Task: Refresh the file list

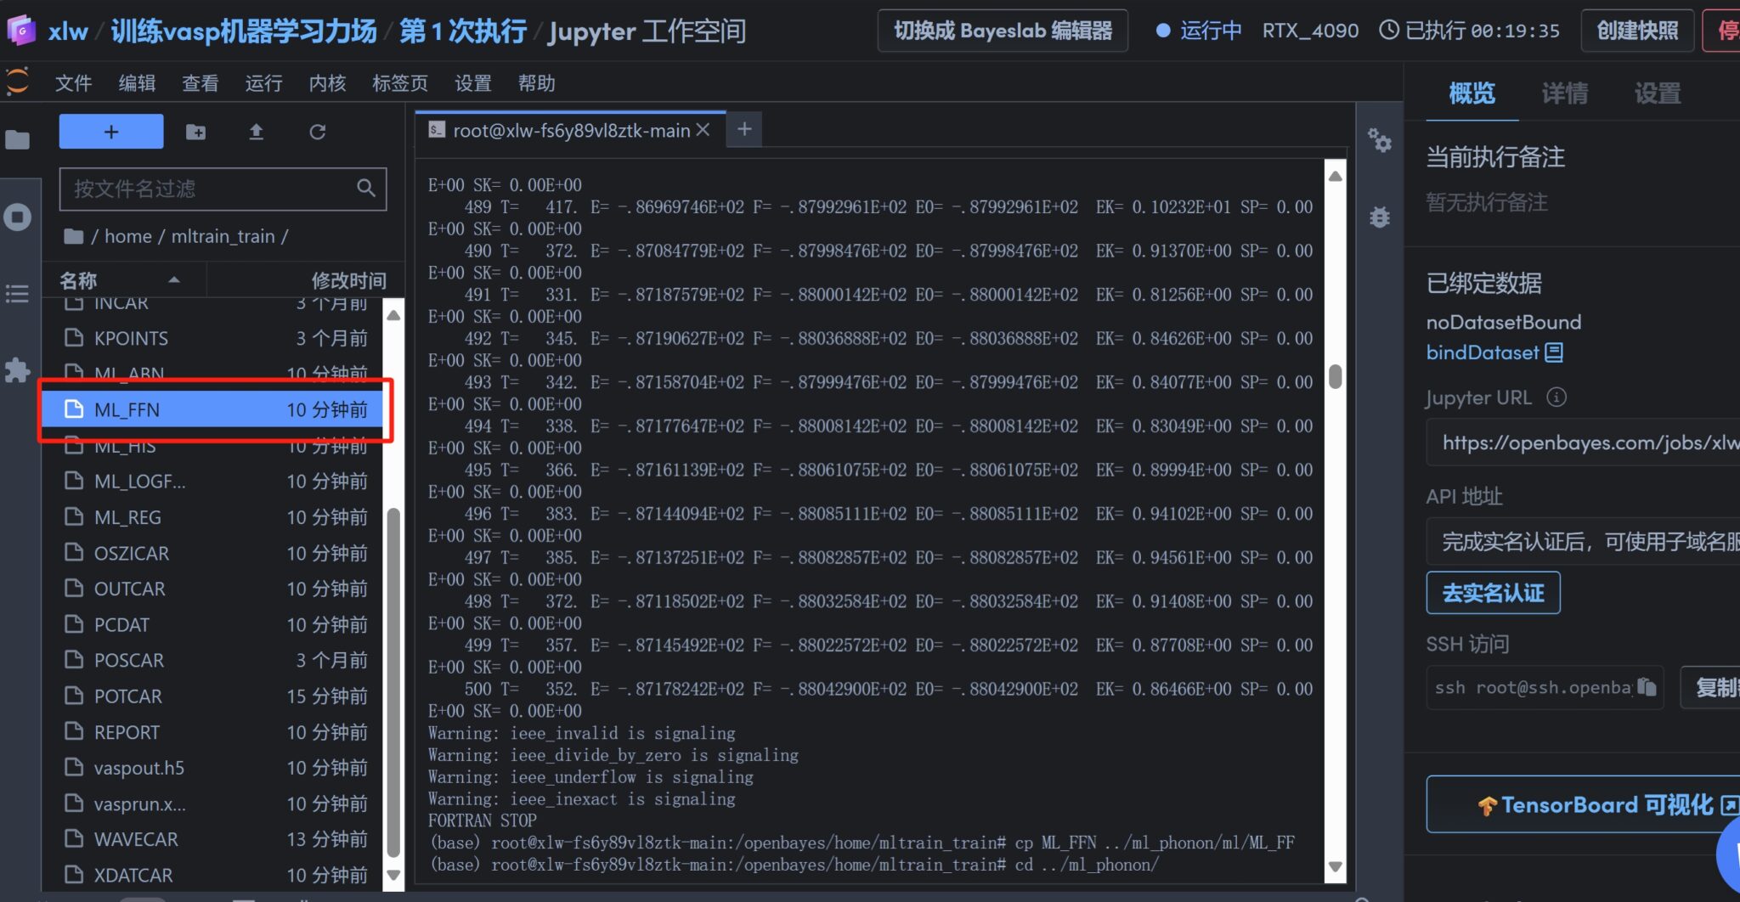Action: pyautogui.click(x=317, y=132)
